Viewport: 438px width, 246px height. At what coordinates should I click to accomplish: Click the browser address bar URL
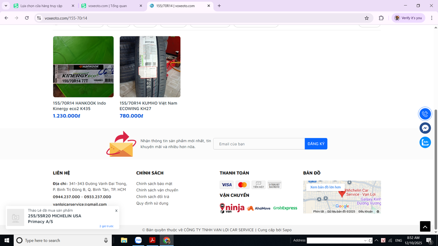66,18
